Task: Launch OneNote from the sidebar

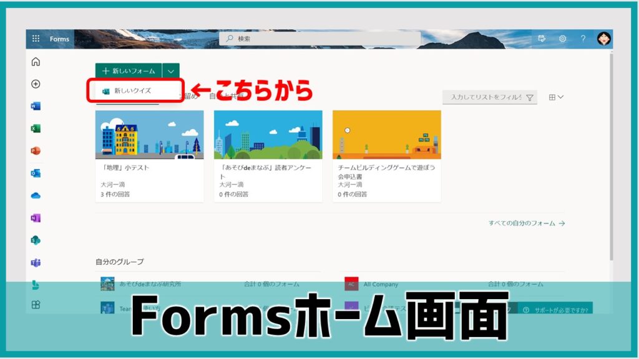Action: pos(36,218)
